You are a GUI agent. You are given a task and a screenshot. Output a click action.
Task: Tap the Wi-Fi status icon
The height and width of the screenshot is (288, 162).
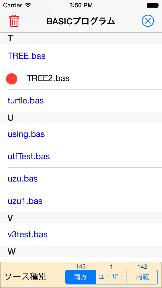click(x=28, y=5)
